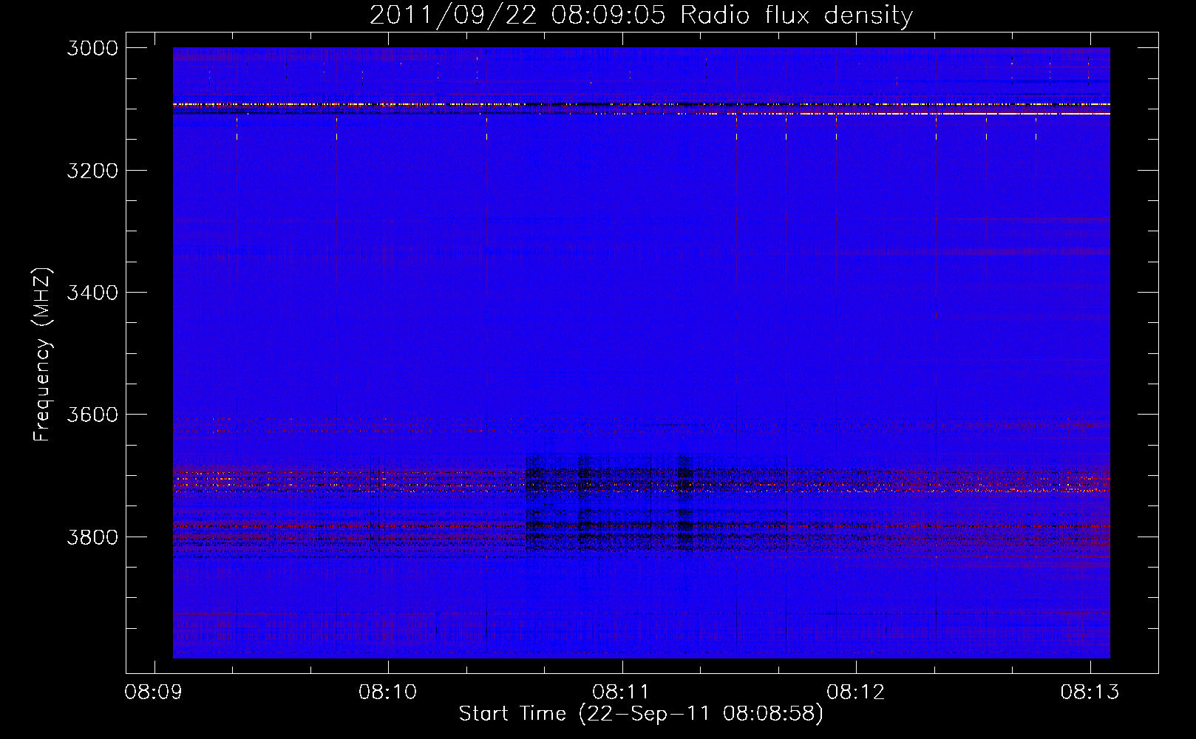Image resolution: width=1196 pixels, height=739 pixels.
Task: Click the plot title "2011/09/22 08:09:05 Radio flux density"
Action: (641, 16)
